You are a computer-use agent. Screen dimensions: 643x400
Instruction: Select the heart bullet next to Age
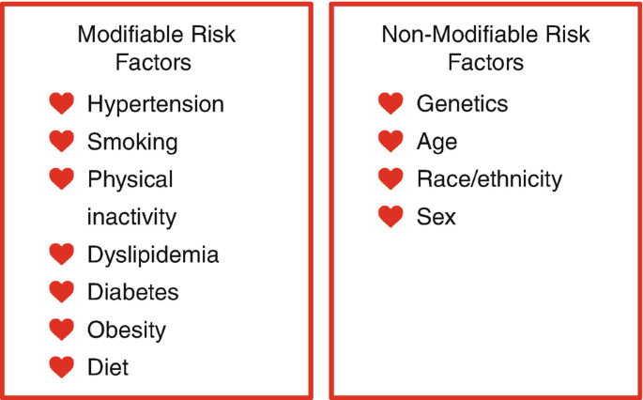390,141
